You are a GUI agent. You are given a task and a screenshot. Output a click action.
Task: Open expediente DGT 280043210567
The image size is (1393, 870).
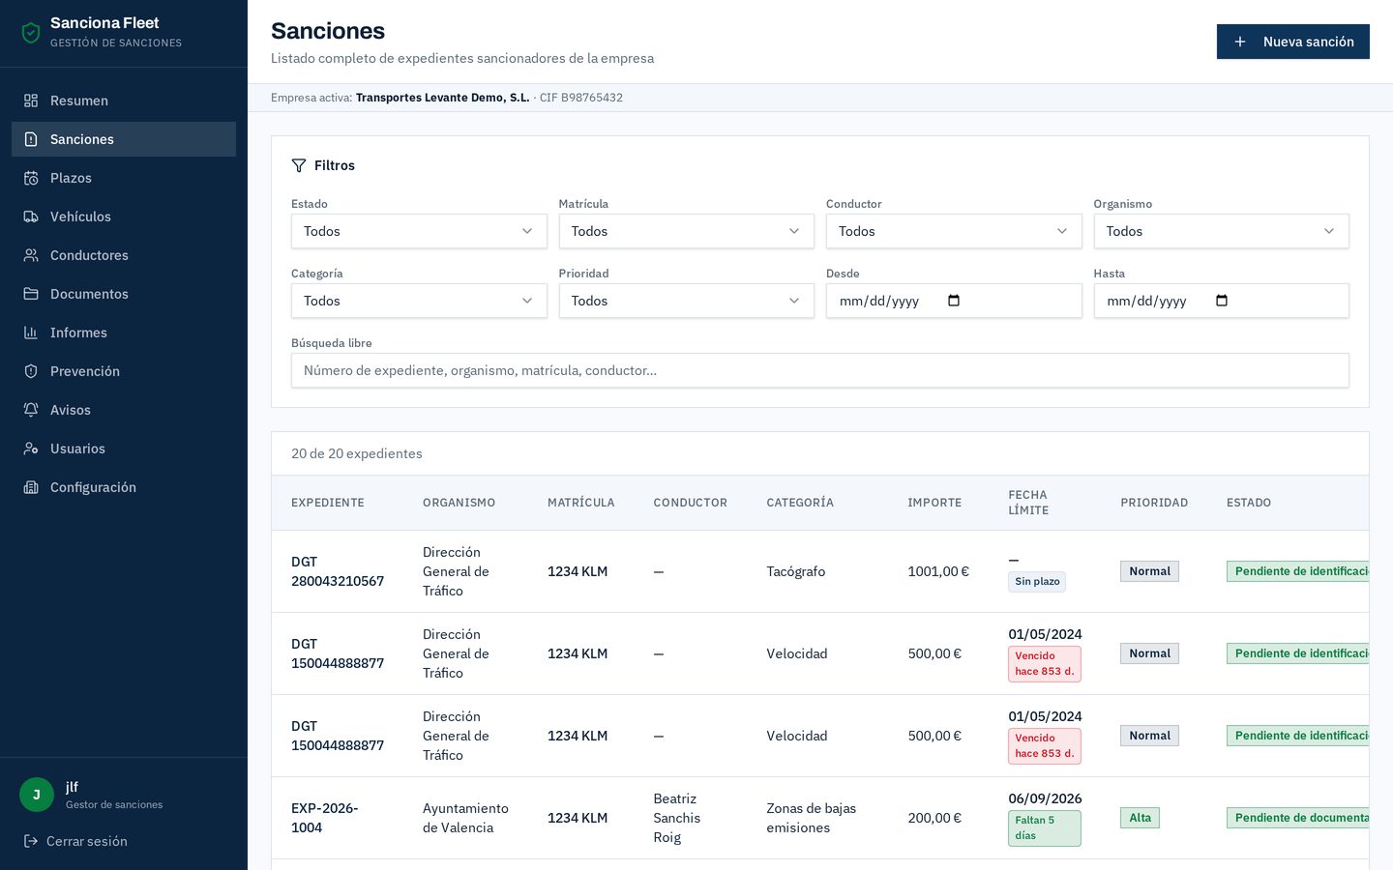point(338,571)
